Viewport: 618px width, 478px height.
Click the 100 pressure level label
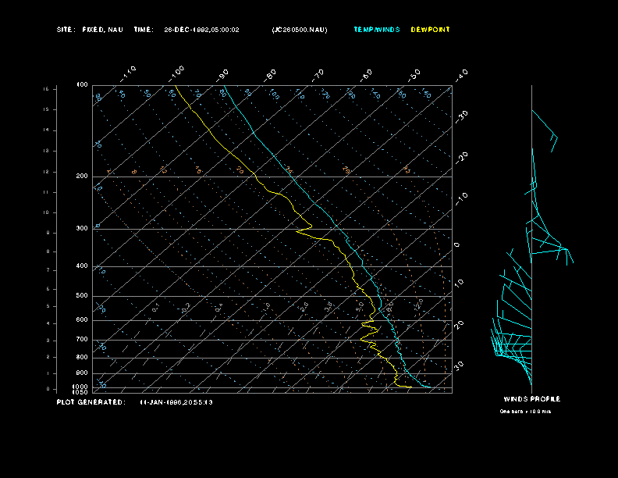(x=82, y=84)
